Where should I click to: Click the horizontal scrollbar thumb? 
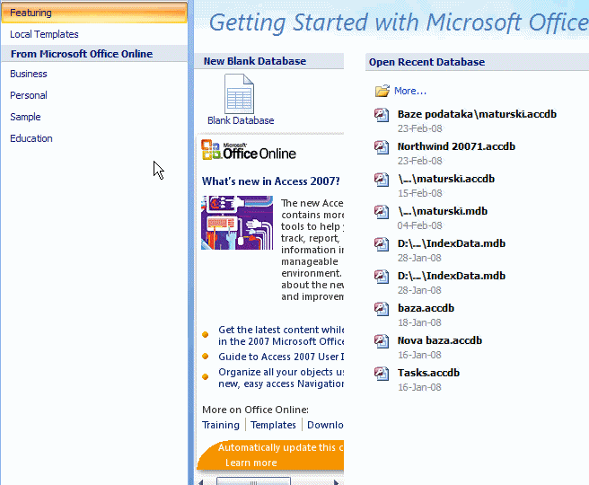(x=253, y=481)
